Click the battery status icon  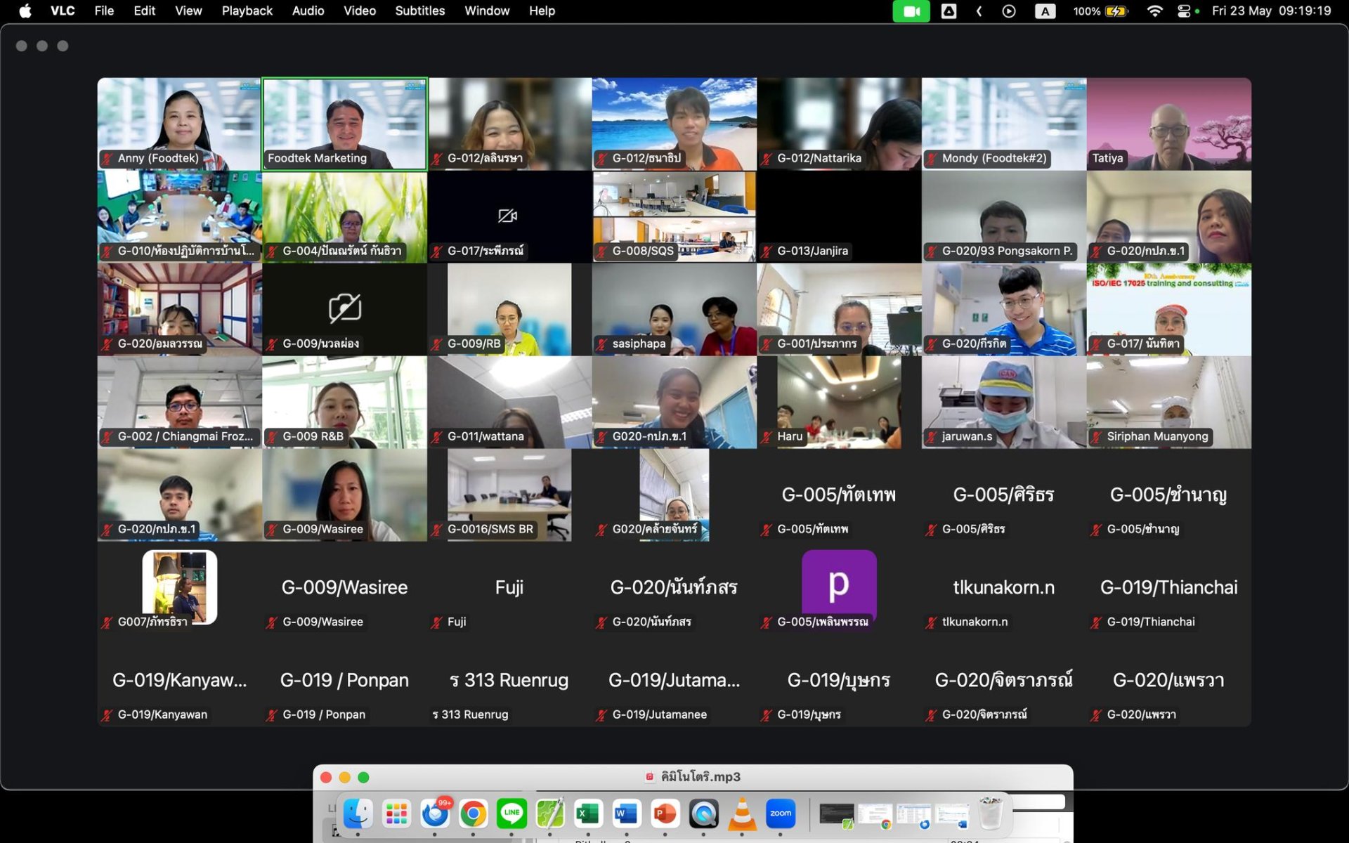1116,11
